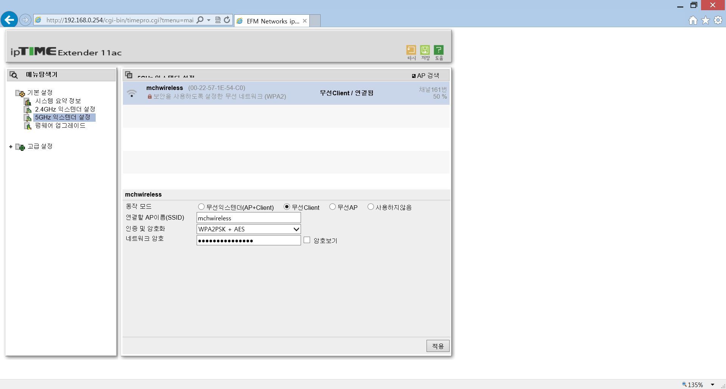Enable the 암호보기 checkbox
The image size is (726, 389).
coord(307,240)
